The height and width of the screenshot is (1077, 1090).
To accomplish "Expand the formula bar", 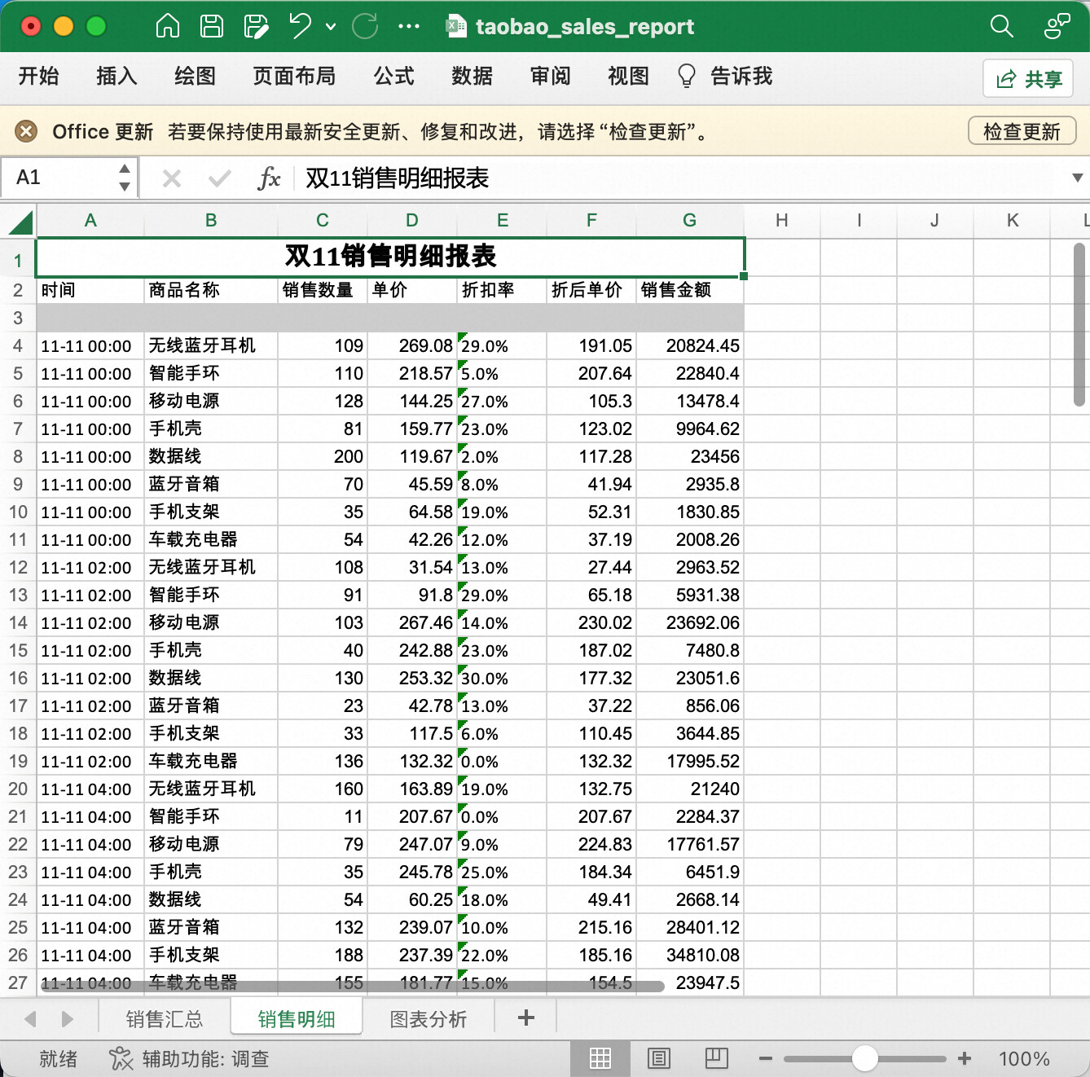I will 1077,178.
